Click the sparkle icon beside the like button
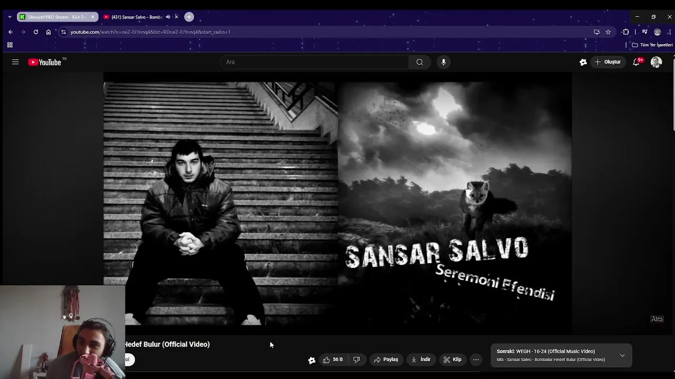This screenshot has width=675, height=379. coord(312,360)
